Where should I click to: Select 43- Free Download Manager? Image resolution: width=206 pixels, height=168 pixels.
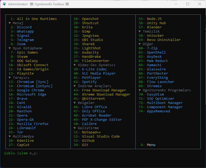[100, 90]
